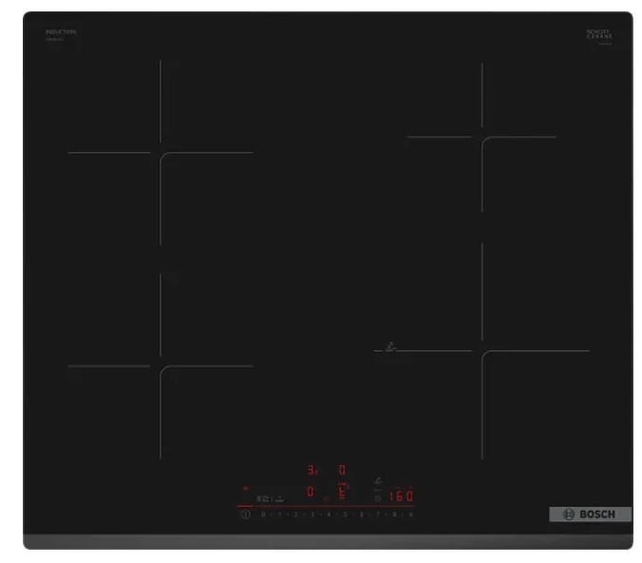Choose power level 4 on the slider scale
This screenshot has width=642, height=563.
(x=329, y=515)
